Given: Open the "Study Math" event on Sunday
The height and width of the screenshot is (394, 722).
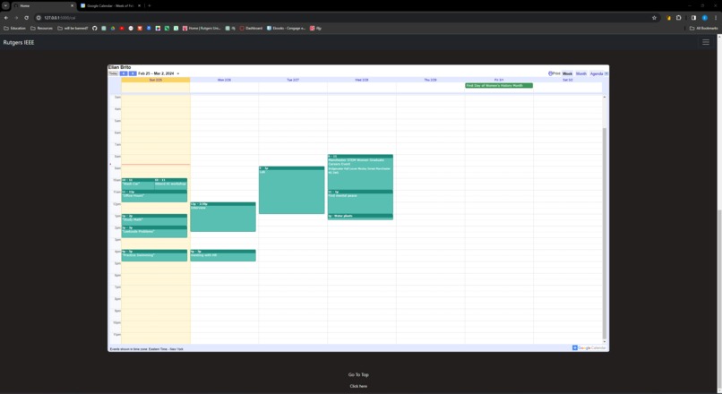Looking at the screenshot, I should tap(154, 219).
